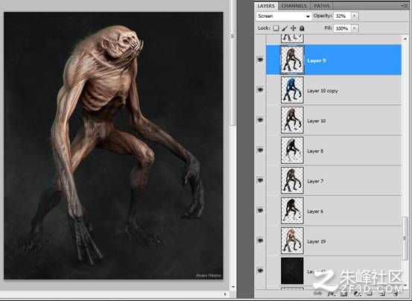412x301 pixels.
Task: Open the Layers panel options menu icon
Action: 404,5
